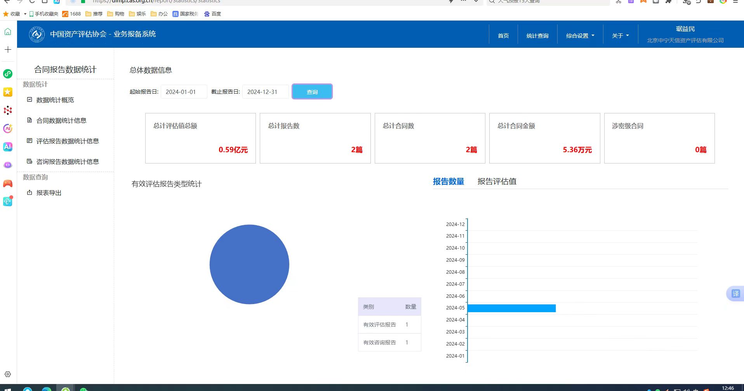Screen dimensions: 744x391
Task: Open 数据统计概览 in the left menu
Action: 55,100
